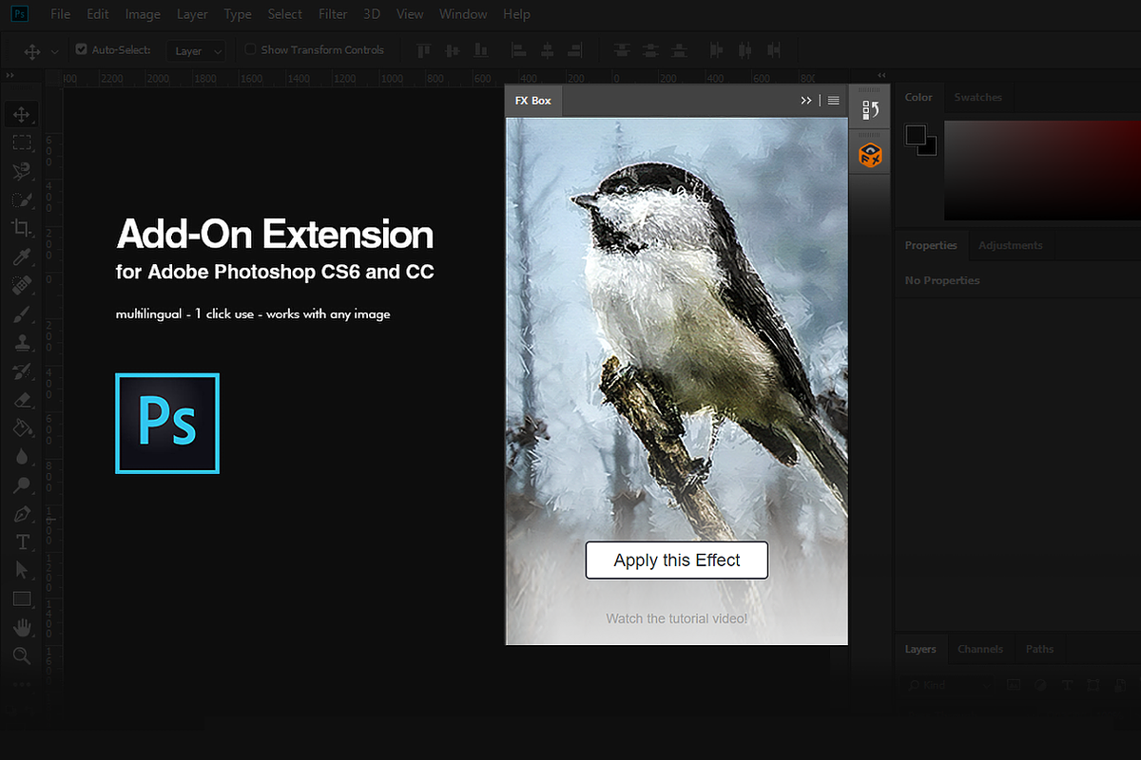This screenshot has height=760, width=1141.
Task: Select the Rectangular Marquee tool
Action: point(21,143)
